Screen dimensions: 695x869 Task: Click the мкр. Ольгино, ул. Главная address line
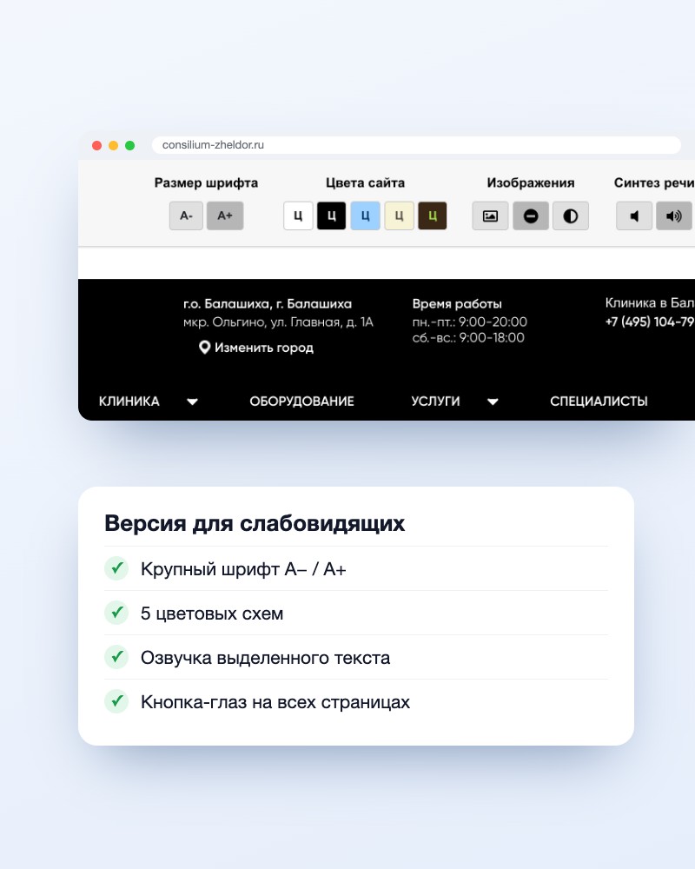(278, 322)
